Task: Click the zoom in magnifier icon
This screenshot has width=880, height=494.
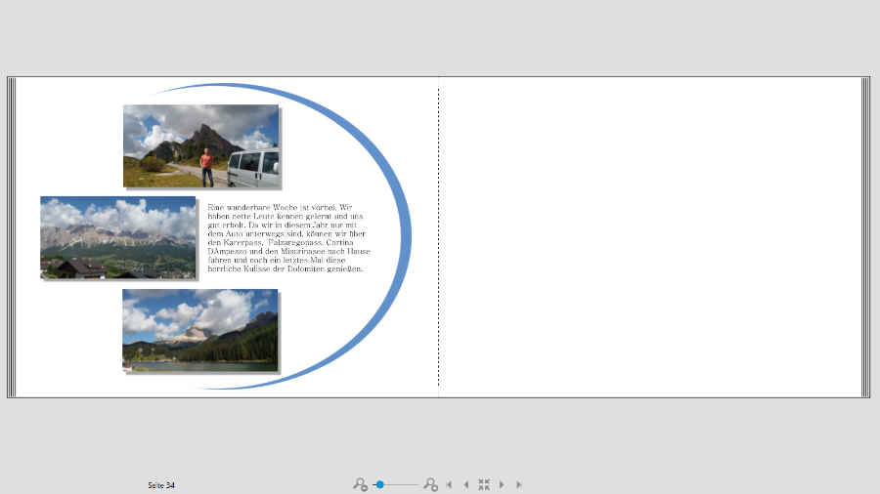Action: [x=430, y=484]
